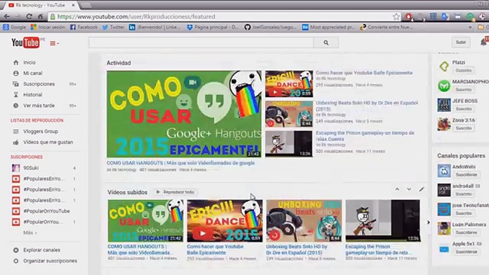Open the Google Translate extension icon
The height and width of the screenshot is (275, 489).
(x=445, y=17)
